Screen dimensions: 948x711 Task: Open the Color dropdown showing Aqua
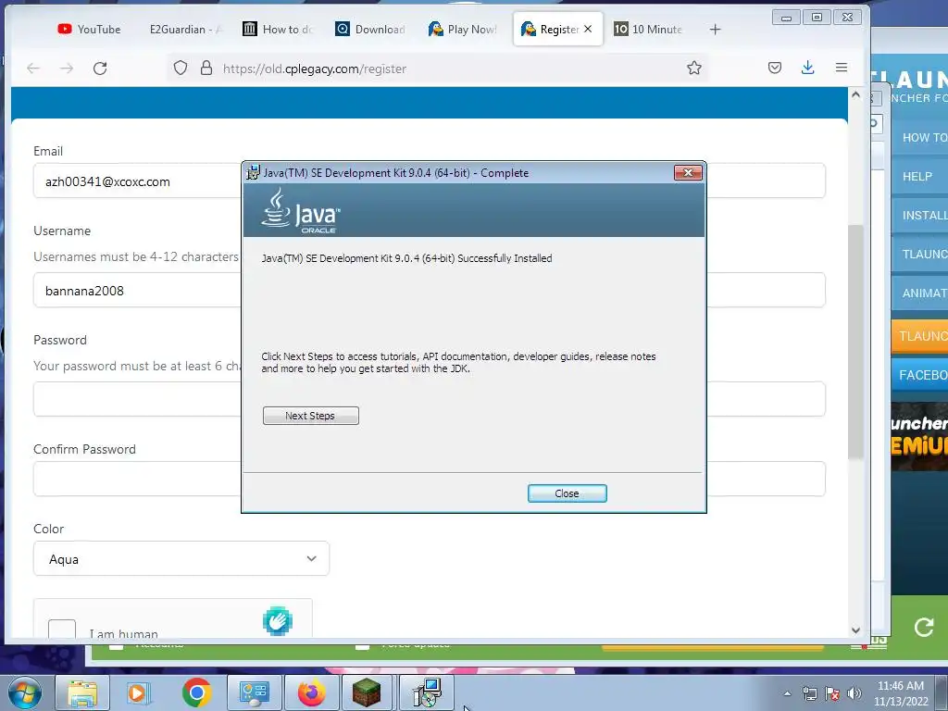pyautogui.click(x=181, y=558)
